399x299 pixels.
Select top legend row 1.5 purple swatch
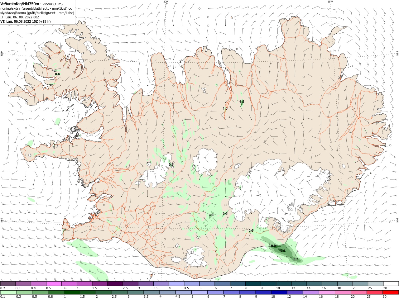[100, 283]
